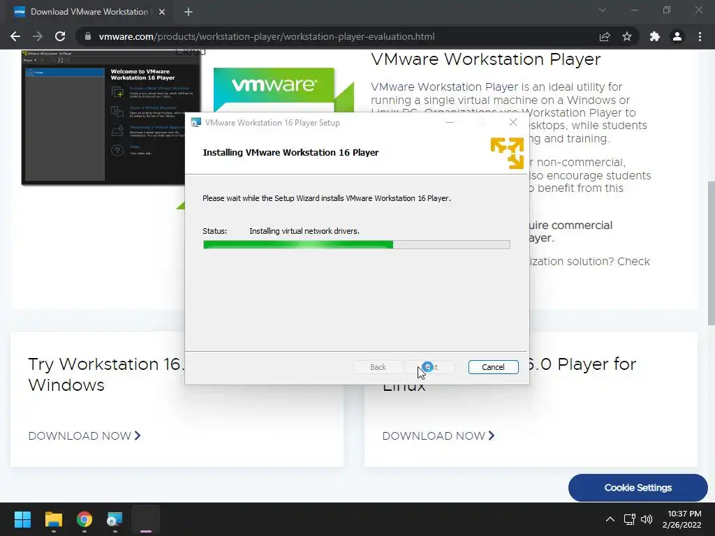Screen dimensions: 715x536
Task: Click the green vmware box image
Action: tap(283, 90)
